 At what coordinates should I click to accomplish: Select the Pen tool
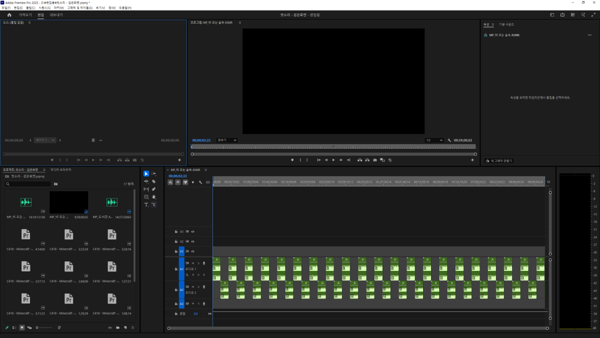click(x=154, y=189)
